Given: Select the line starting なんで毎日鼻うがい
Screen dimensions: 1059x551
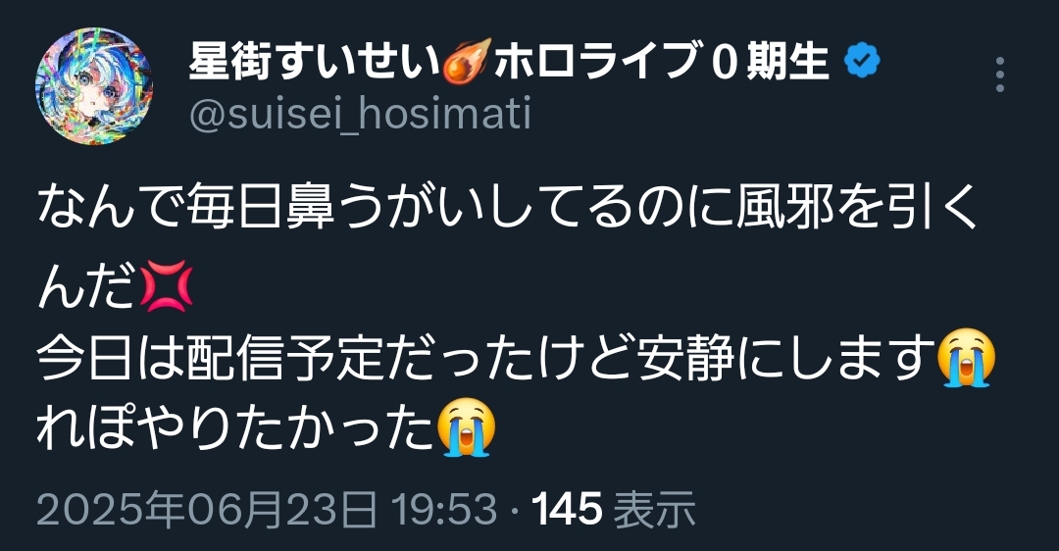Looking at the screenshot, I should pyautogui.click(x=508, y=207).
